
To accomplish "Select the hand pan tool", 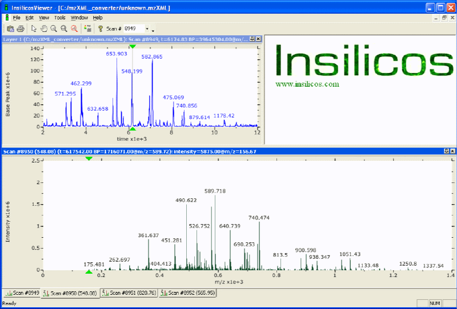I will pyautogui.click(x=44, y=29).
